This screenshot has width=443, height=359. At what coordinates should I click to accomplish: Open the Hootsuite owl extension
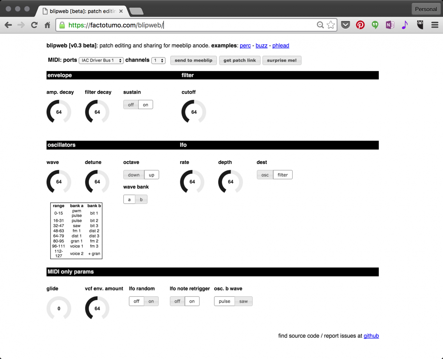point(420,25)
